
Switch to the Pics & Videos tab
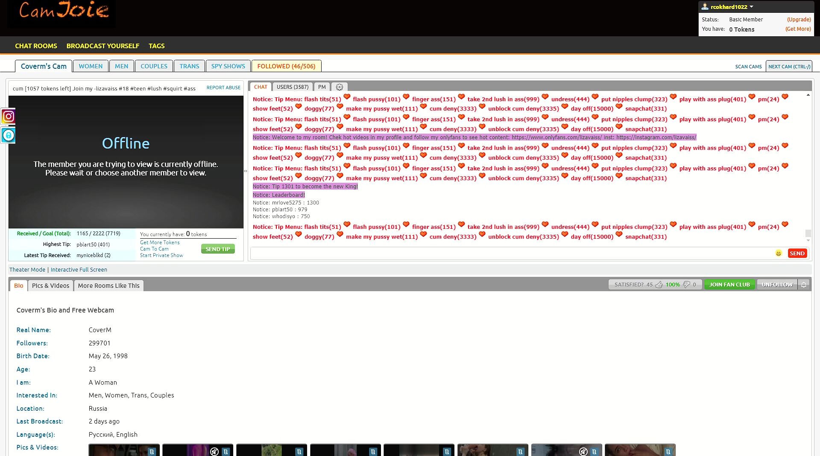point(50,286)
